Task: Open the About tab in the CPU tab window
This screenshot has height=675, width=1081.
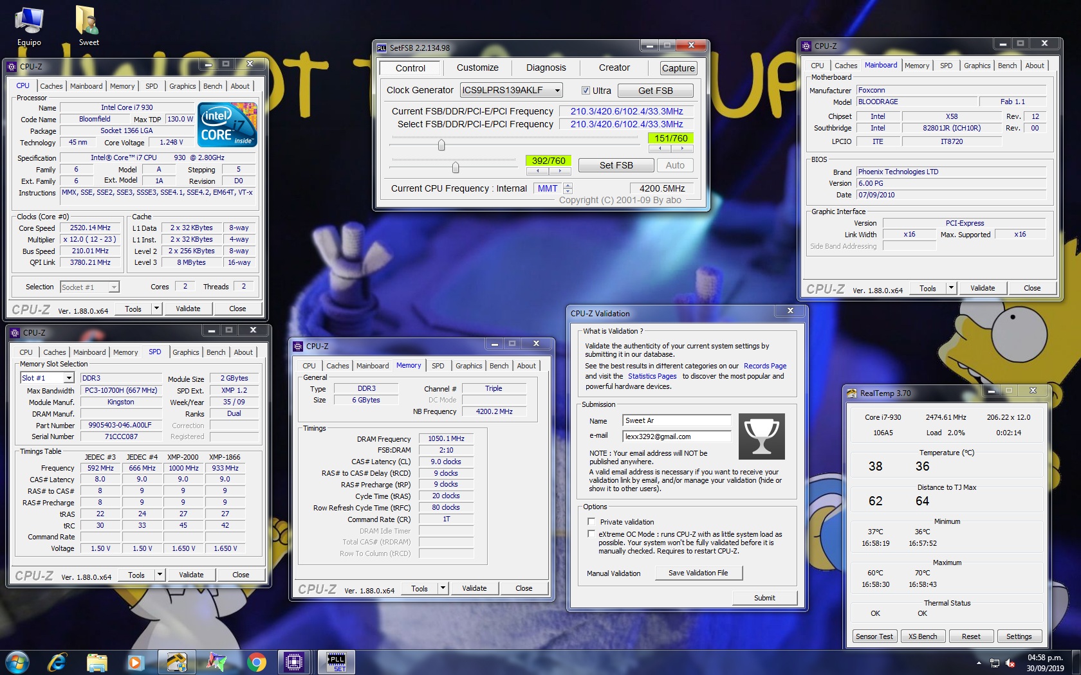Action: tap(240, 86)
